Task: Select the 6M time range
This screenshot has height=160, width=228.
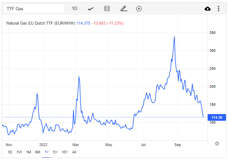Action: pos(38,152)
